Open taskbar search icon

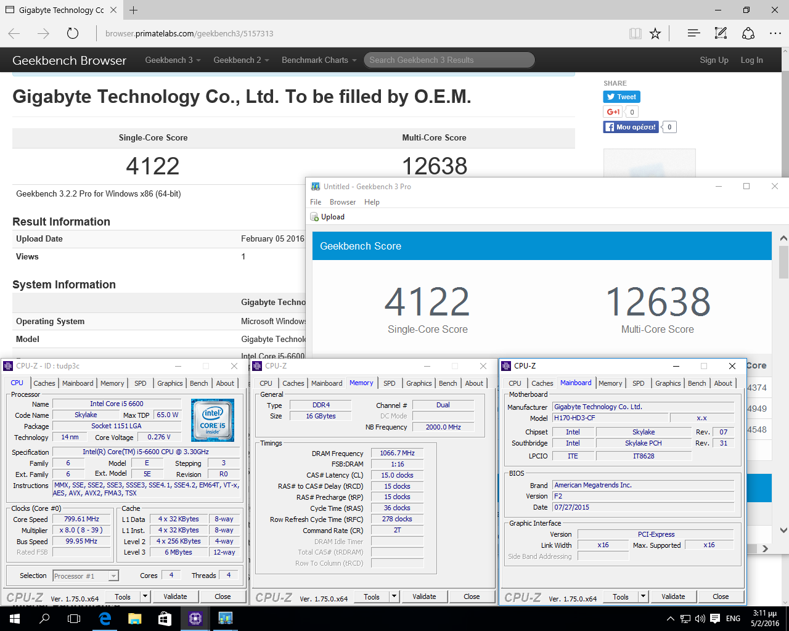pyautogui.click(x=44, y=619)
